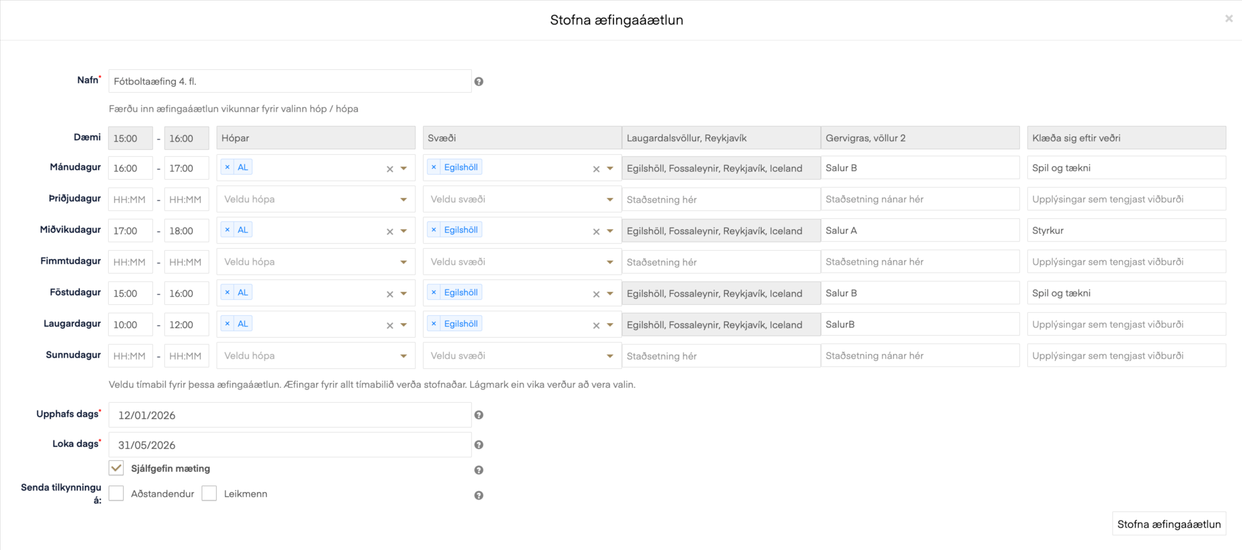Clear area selection on Laugardagur row
The image size is (1242, 550).
coord(596,325)
